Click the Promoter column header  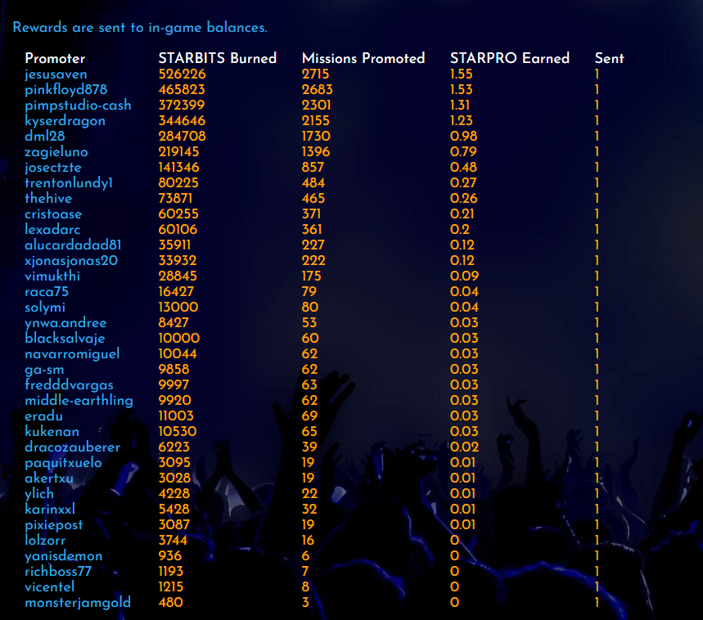click(55, 58)
